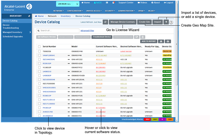Viewport: 218px width, 135px height.
Task: Expand the CONFIGURATION menu
Action: 75,11
